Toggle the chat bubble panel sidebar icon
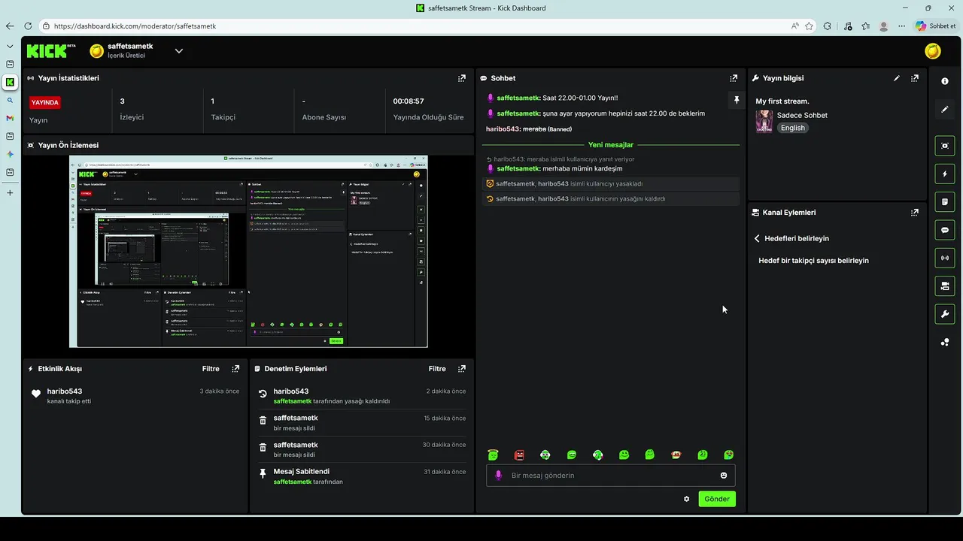The width and height of the screenshot is (963, 541). coord(945,229)
